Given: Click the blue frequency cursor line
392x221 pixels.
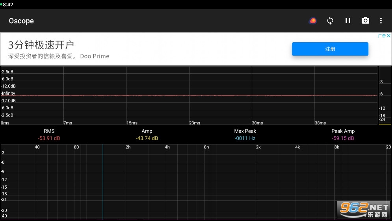Looking at the screenshot, I should point(103,182).
